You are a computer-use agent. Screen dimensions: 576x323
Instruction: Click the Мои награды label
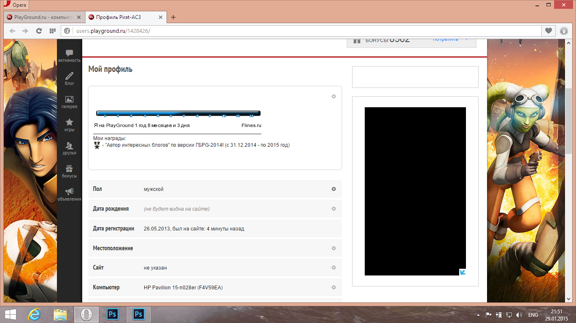pos(110,138)
